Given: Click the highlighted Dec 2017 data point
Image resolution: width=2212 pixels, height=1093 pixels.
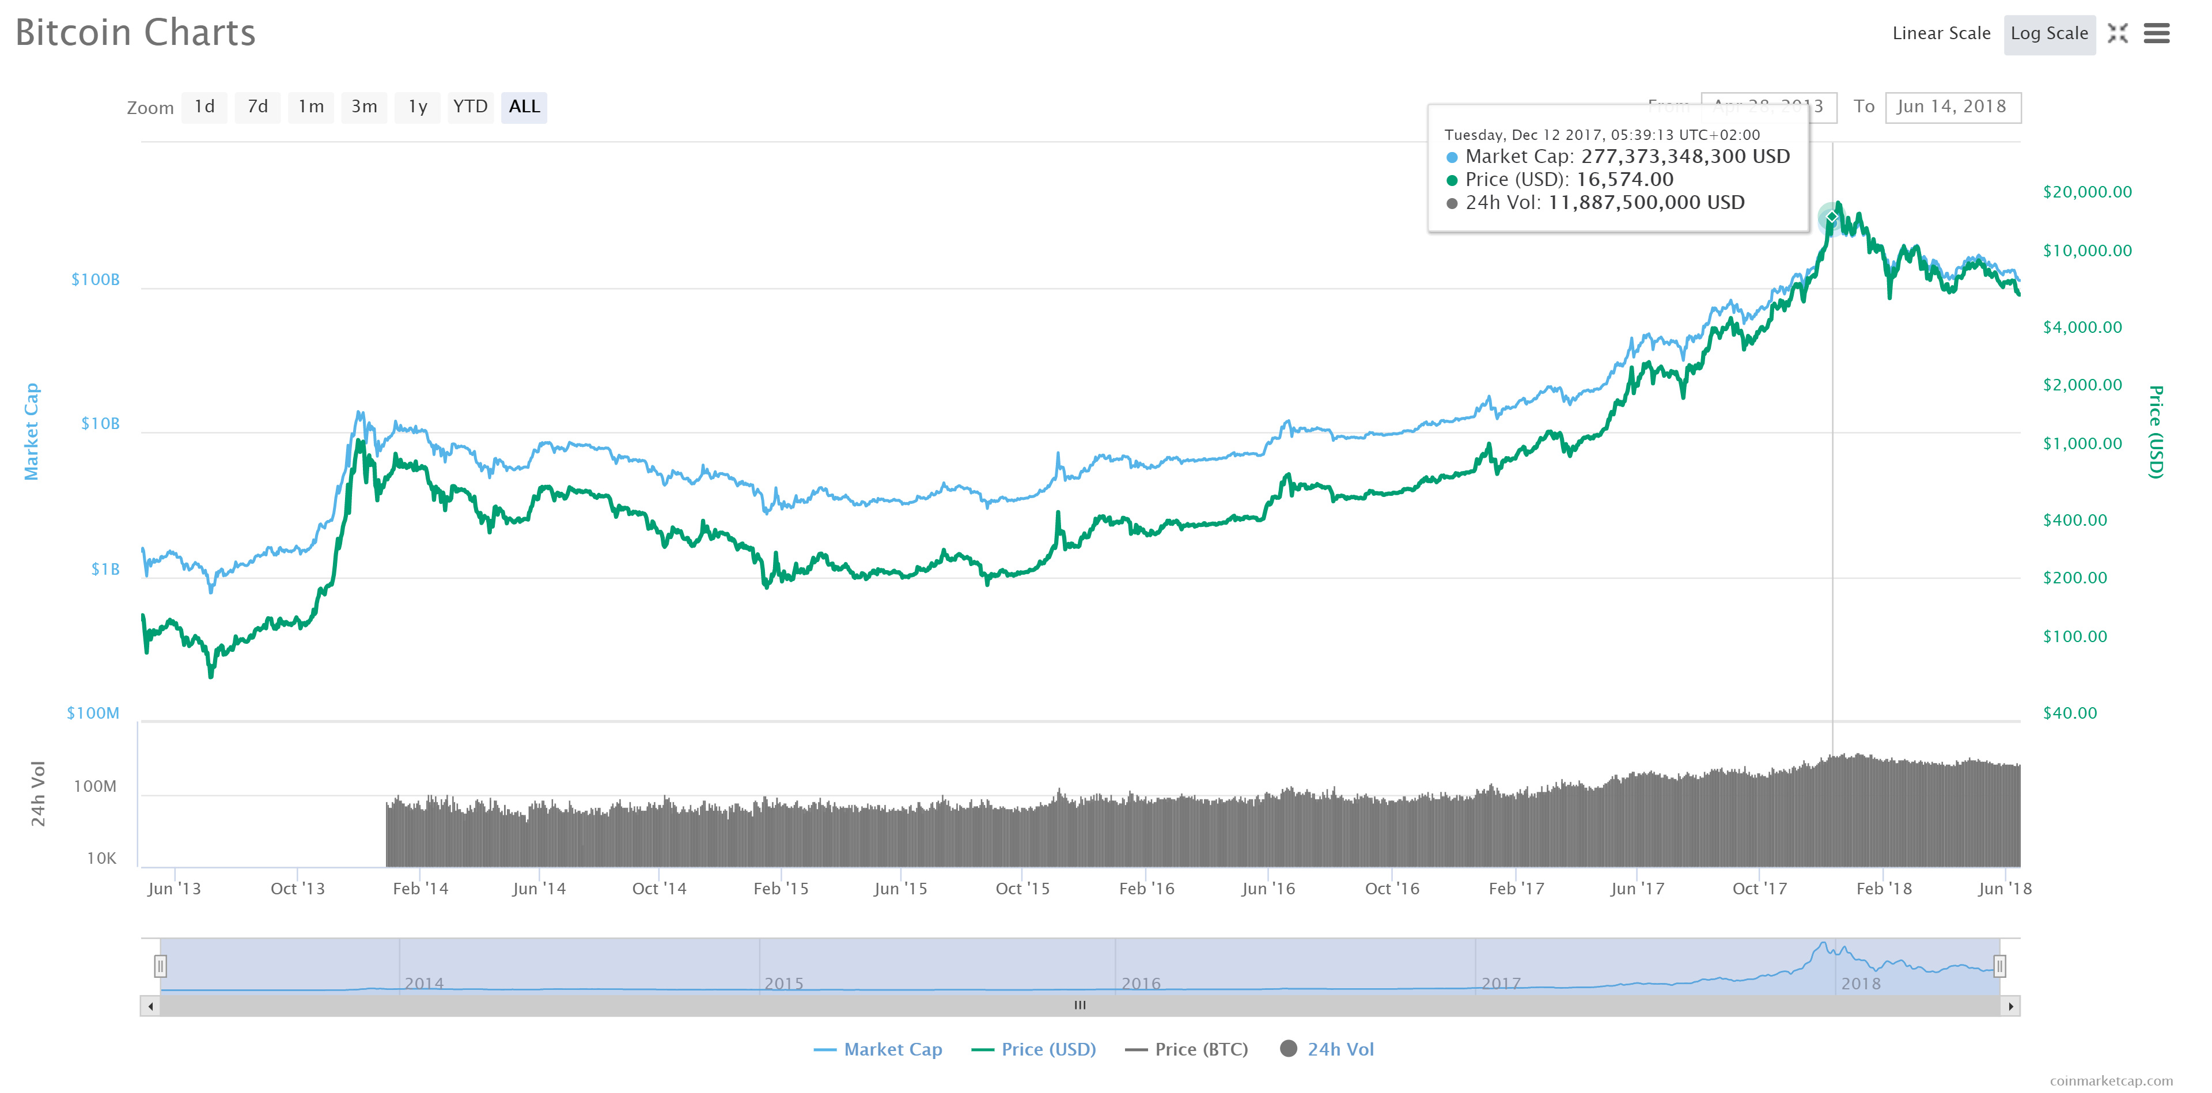Looking at the screenshot, I should pyautogui.click(x=1832, y=217).
